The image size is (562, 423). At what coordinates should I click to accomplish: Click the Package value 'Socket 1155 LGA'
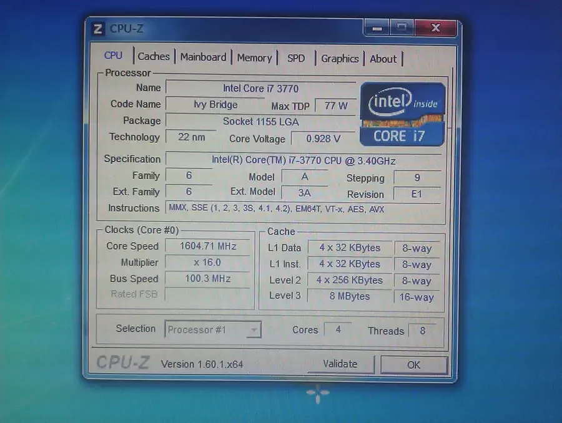(x=261, y=122)
